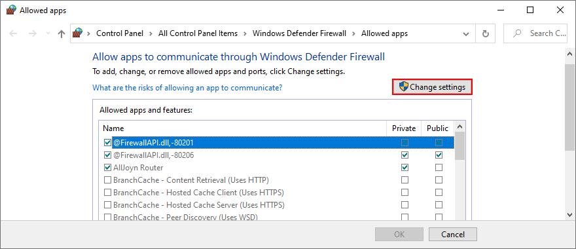
Task: Select the BranchCache - Peer Discovery row
Action: point(276,217)
